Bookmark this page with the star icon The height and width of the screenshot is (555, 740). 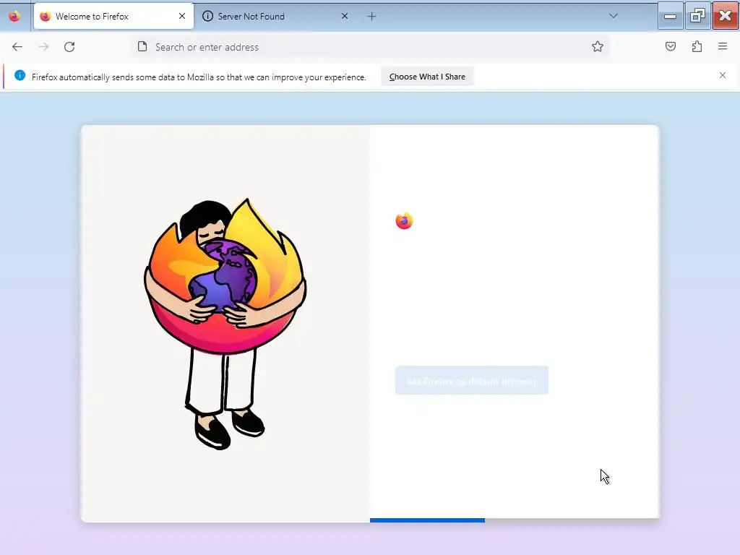(598, 46)
